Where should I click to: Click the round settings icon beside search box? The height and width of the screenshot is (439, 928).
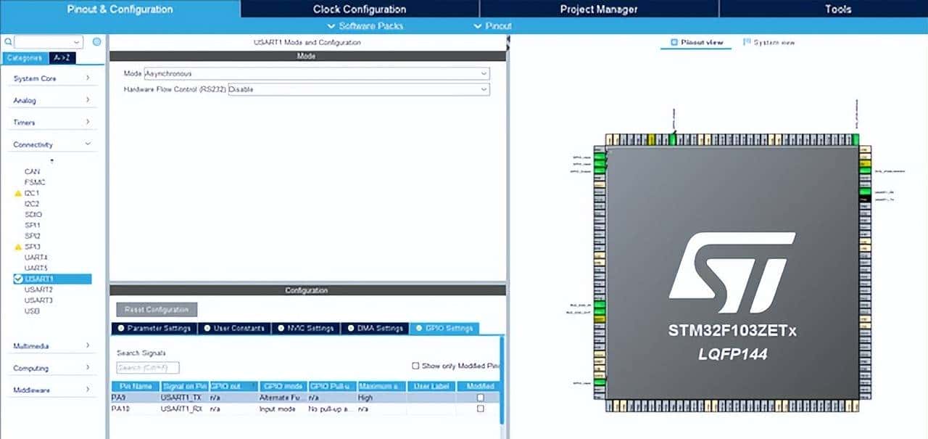point(96,42)
